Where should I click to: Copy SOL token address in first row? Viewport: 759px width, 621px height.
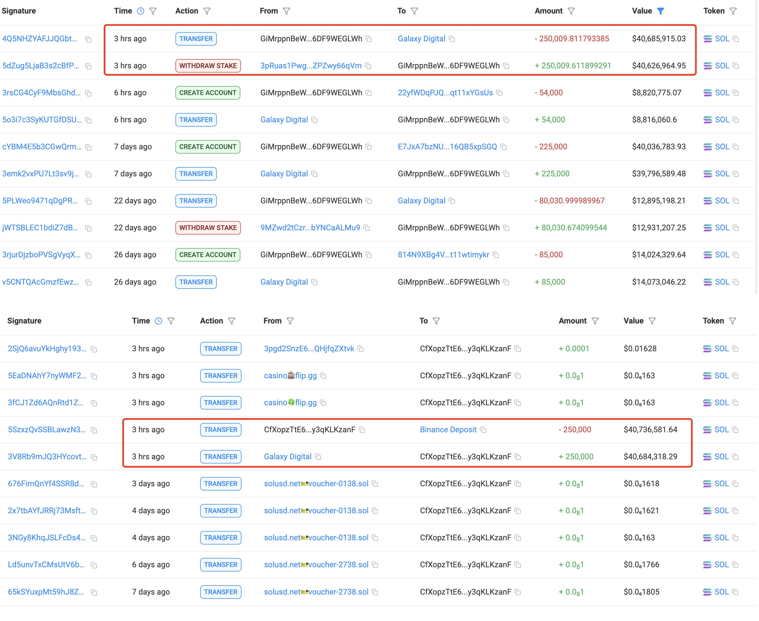(736, 39)
